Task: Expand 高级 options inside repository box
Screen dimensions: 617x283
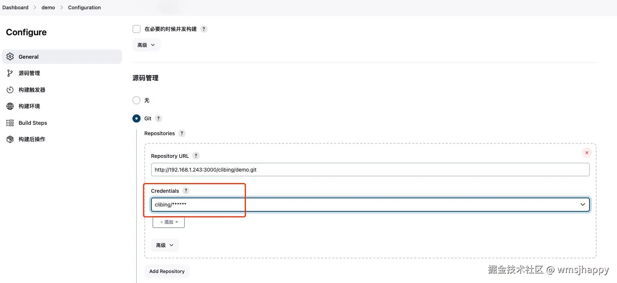Action: (x=165, y=245)
